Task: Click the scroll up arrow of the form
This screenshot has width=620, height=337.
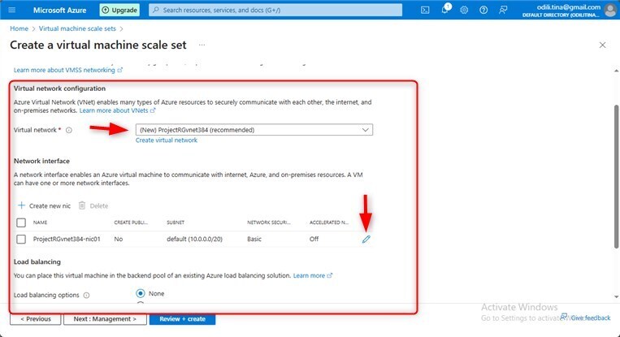Action: pyautogui.click(x=616, y=71)
